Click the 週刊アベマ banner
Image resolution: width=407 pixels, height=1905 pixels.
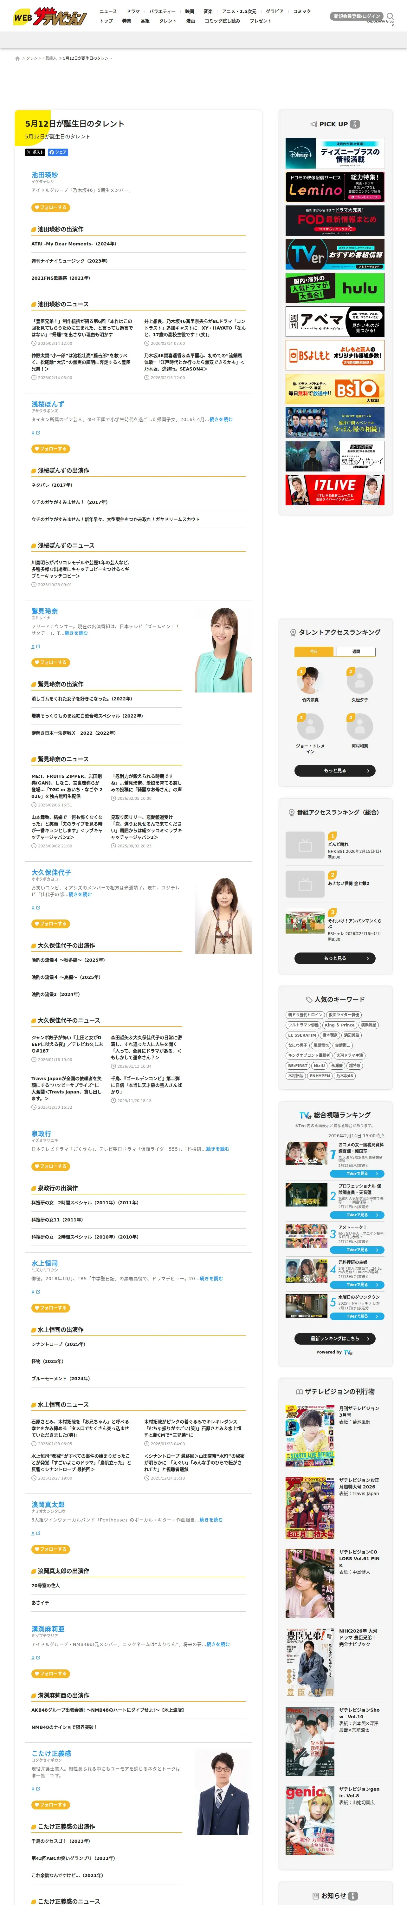335,322
